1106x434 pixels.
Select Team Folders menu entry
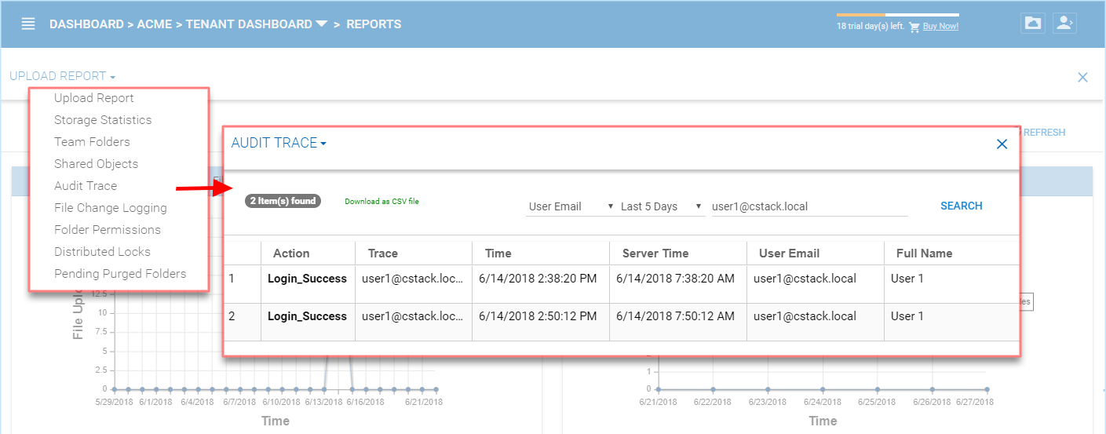tap(92, 142)
